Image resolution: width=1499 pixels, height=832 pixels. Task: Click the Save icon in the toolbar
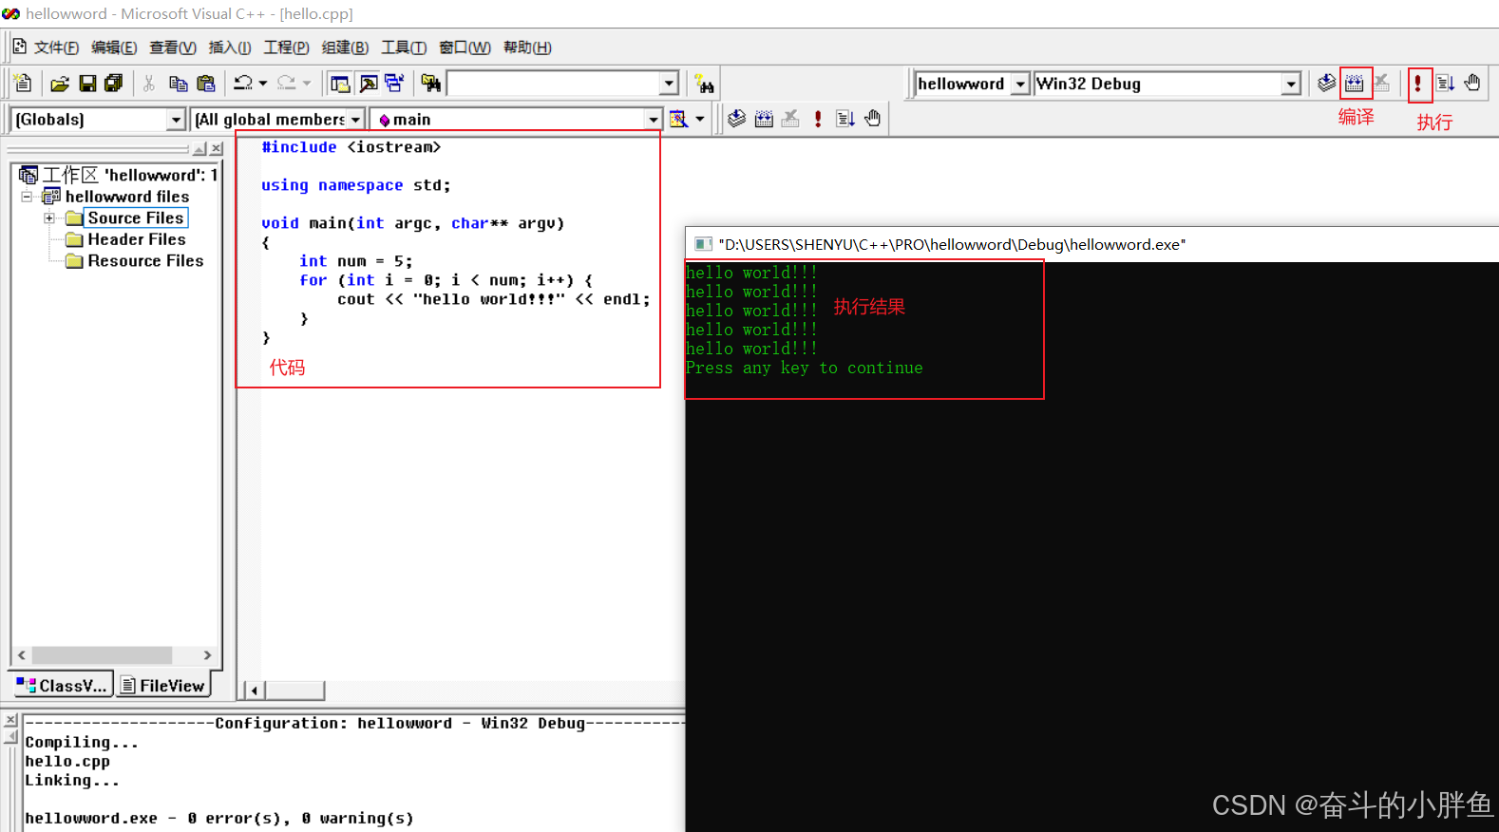87,84
